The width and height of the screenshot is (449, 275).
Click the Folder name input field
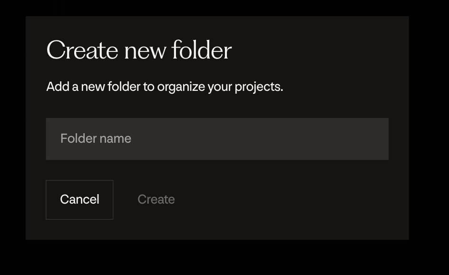point(217,139)
